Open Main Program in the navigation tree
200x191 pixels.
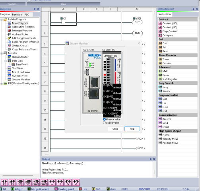coord(20,23)
